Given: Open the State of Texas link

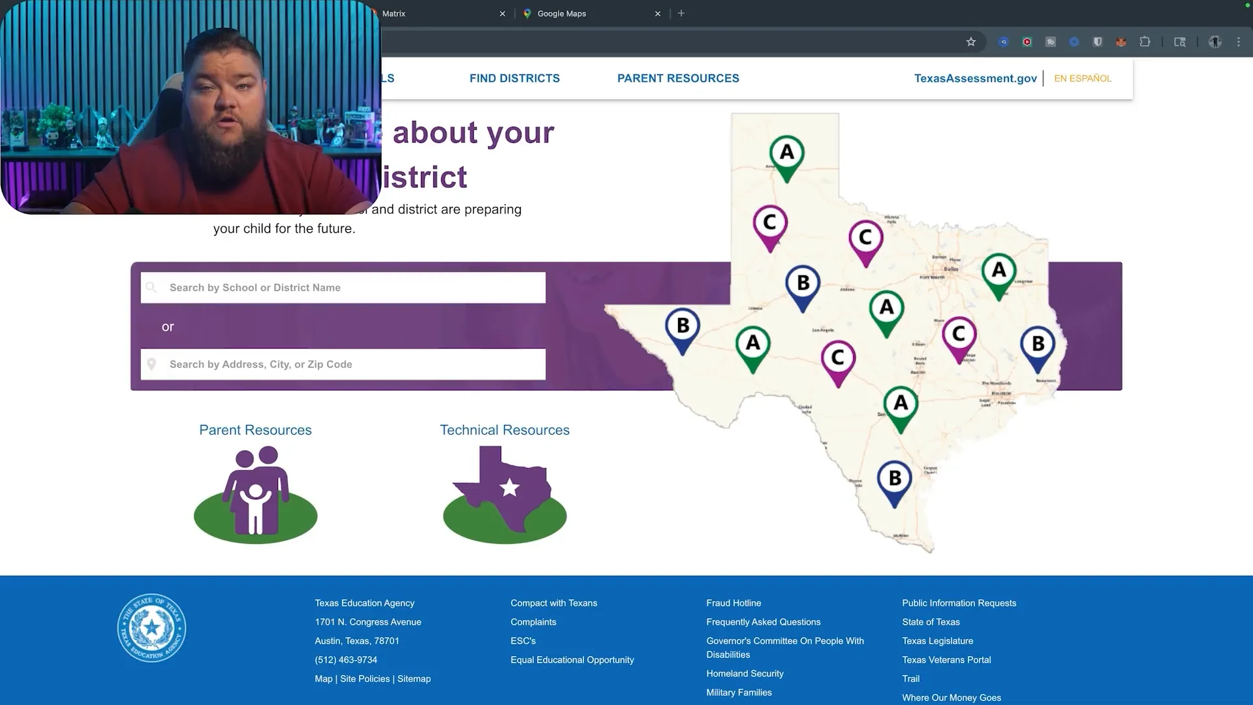Looking at the screenshot, I should 931,622.
